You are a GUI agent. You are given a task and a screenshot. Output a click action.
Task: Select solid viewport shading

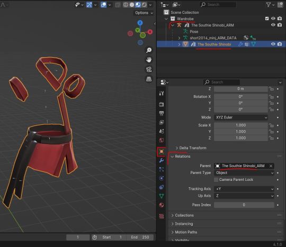click(x=132, y=5)
